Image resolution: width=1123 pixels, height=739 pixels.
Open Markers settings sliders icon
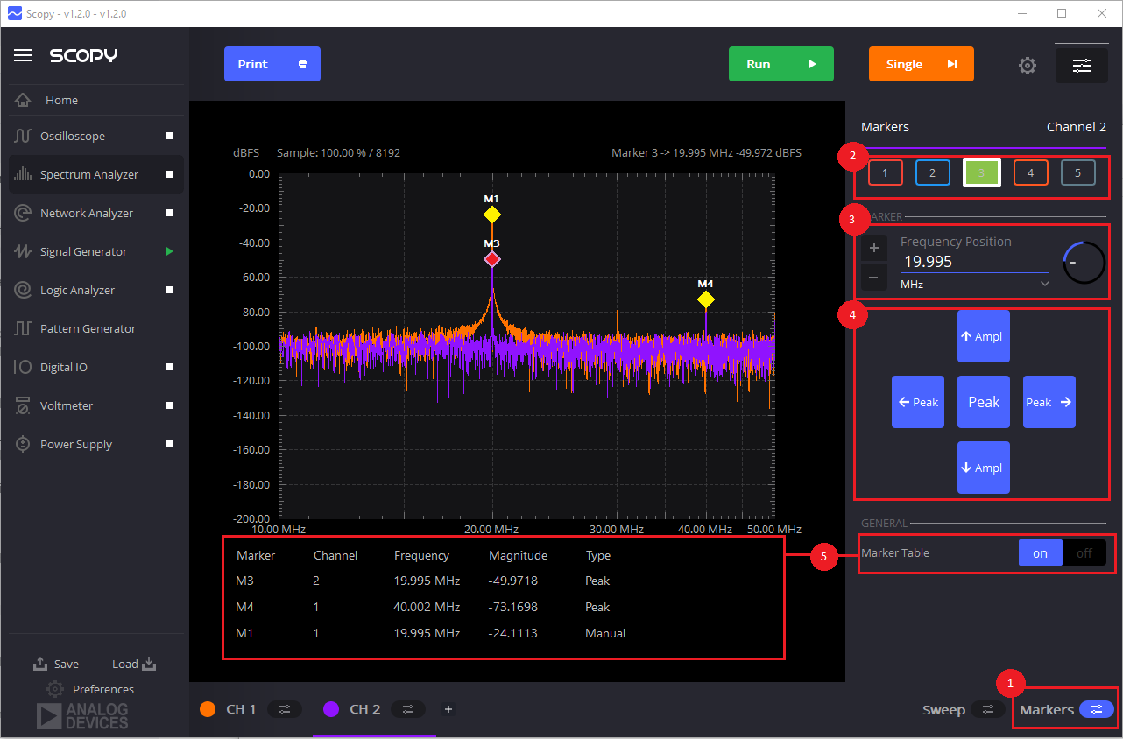(1097, 709)
